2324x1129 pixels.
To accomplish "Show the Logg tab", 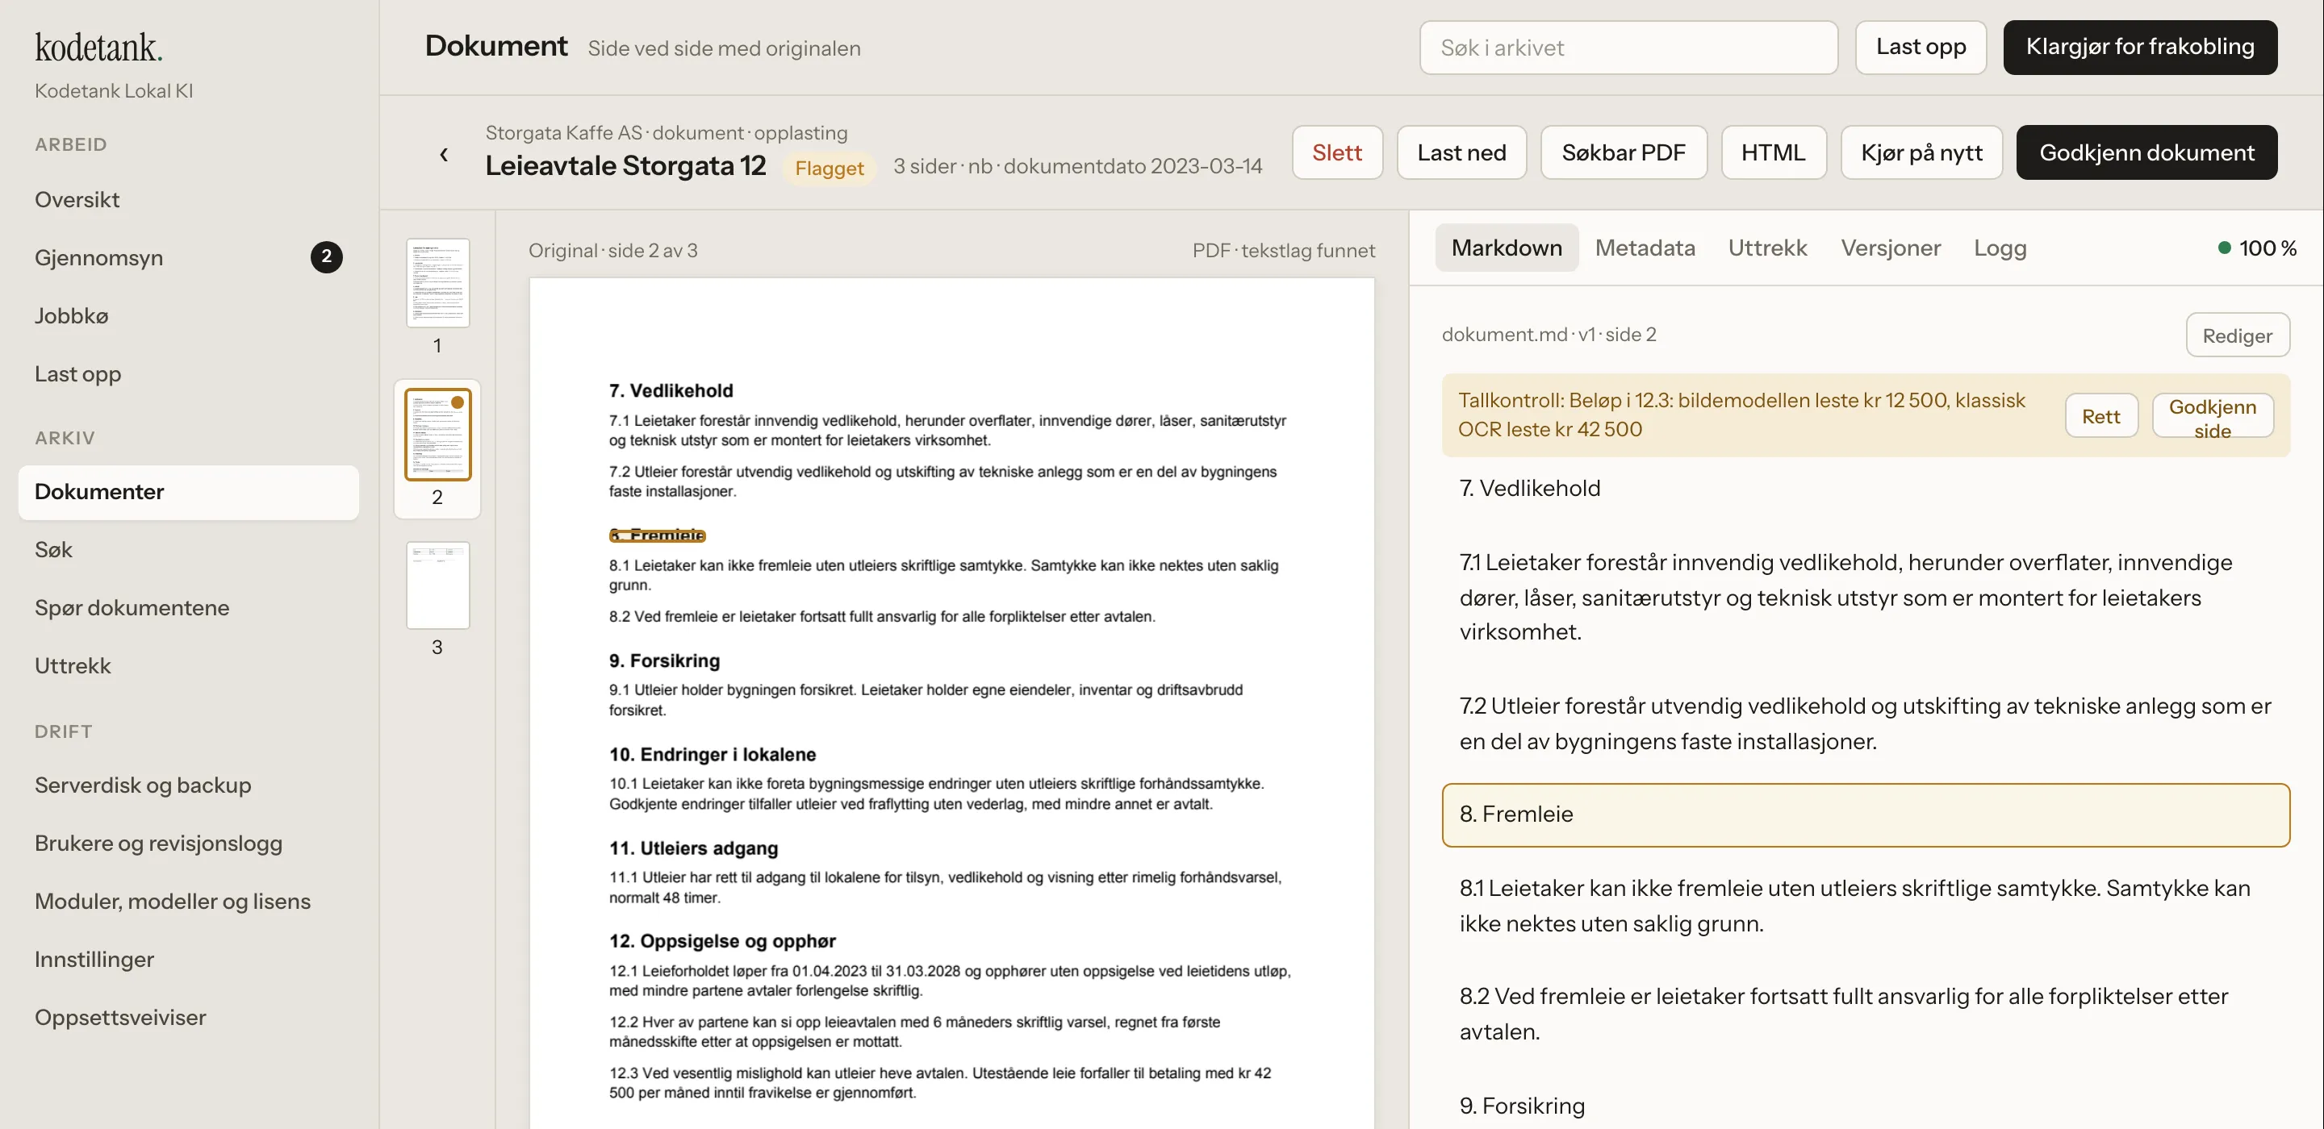I will point(2000,248).
